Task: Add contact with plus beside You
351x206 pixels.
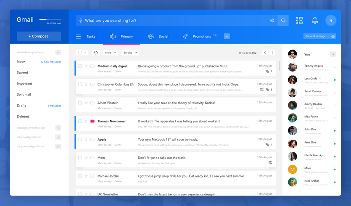Action: pos(333,54)
